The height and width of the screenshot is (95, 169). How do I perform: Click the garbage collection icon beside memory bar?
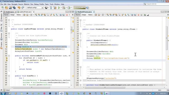[88, 8]
